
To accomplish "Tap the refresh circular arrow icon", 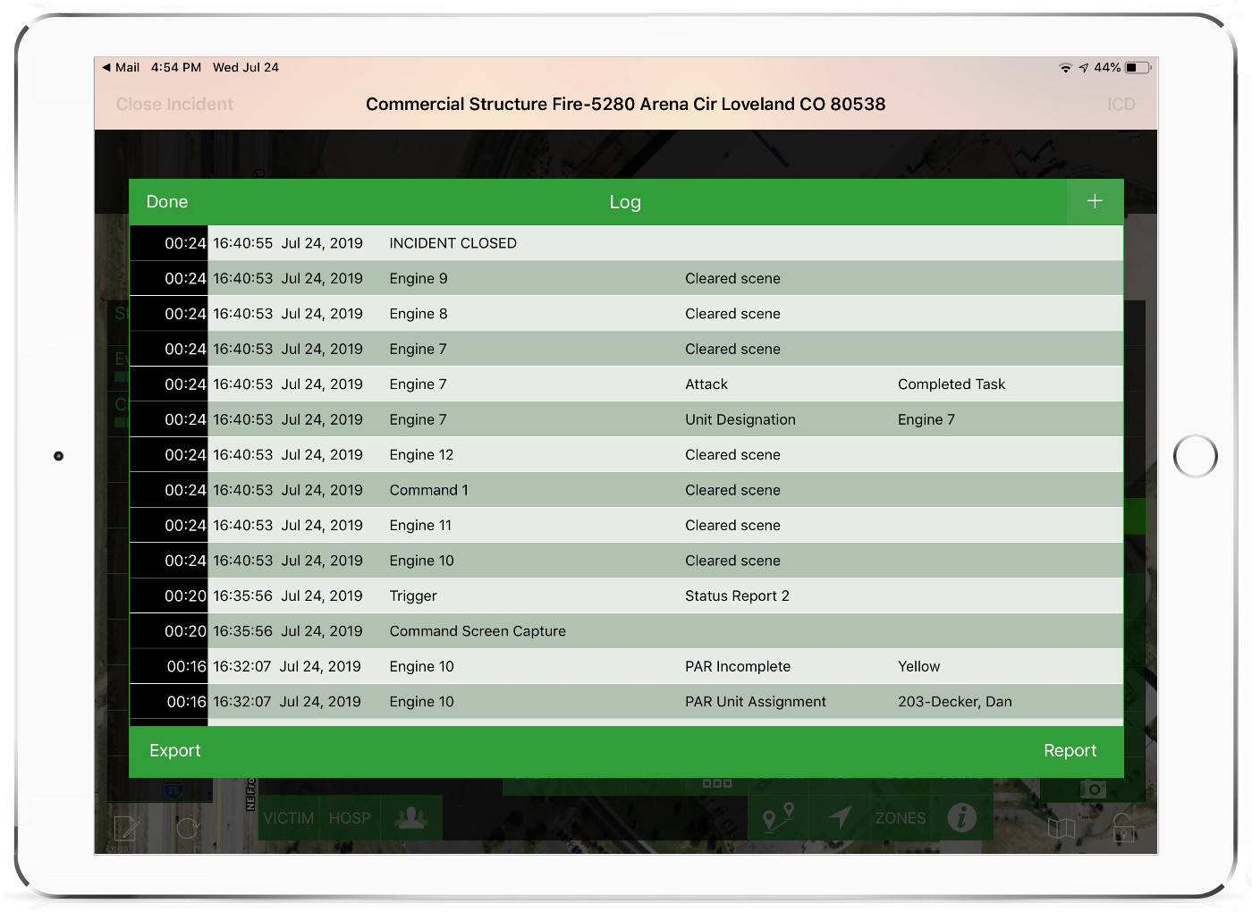I will pyautogui.click(x=188, y=829).
